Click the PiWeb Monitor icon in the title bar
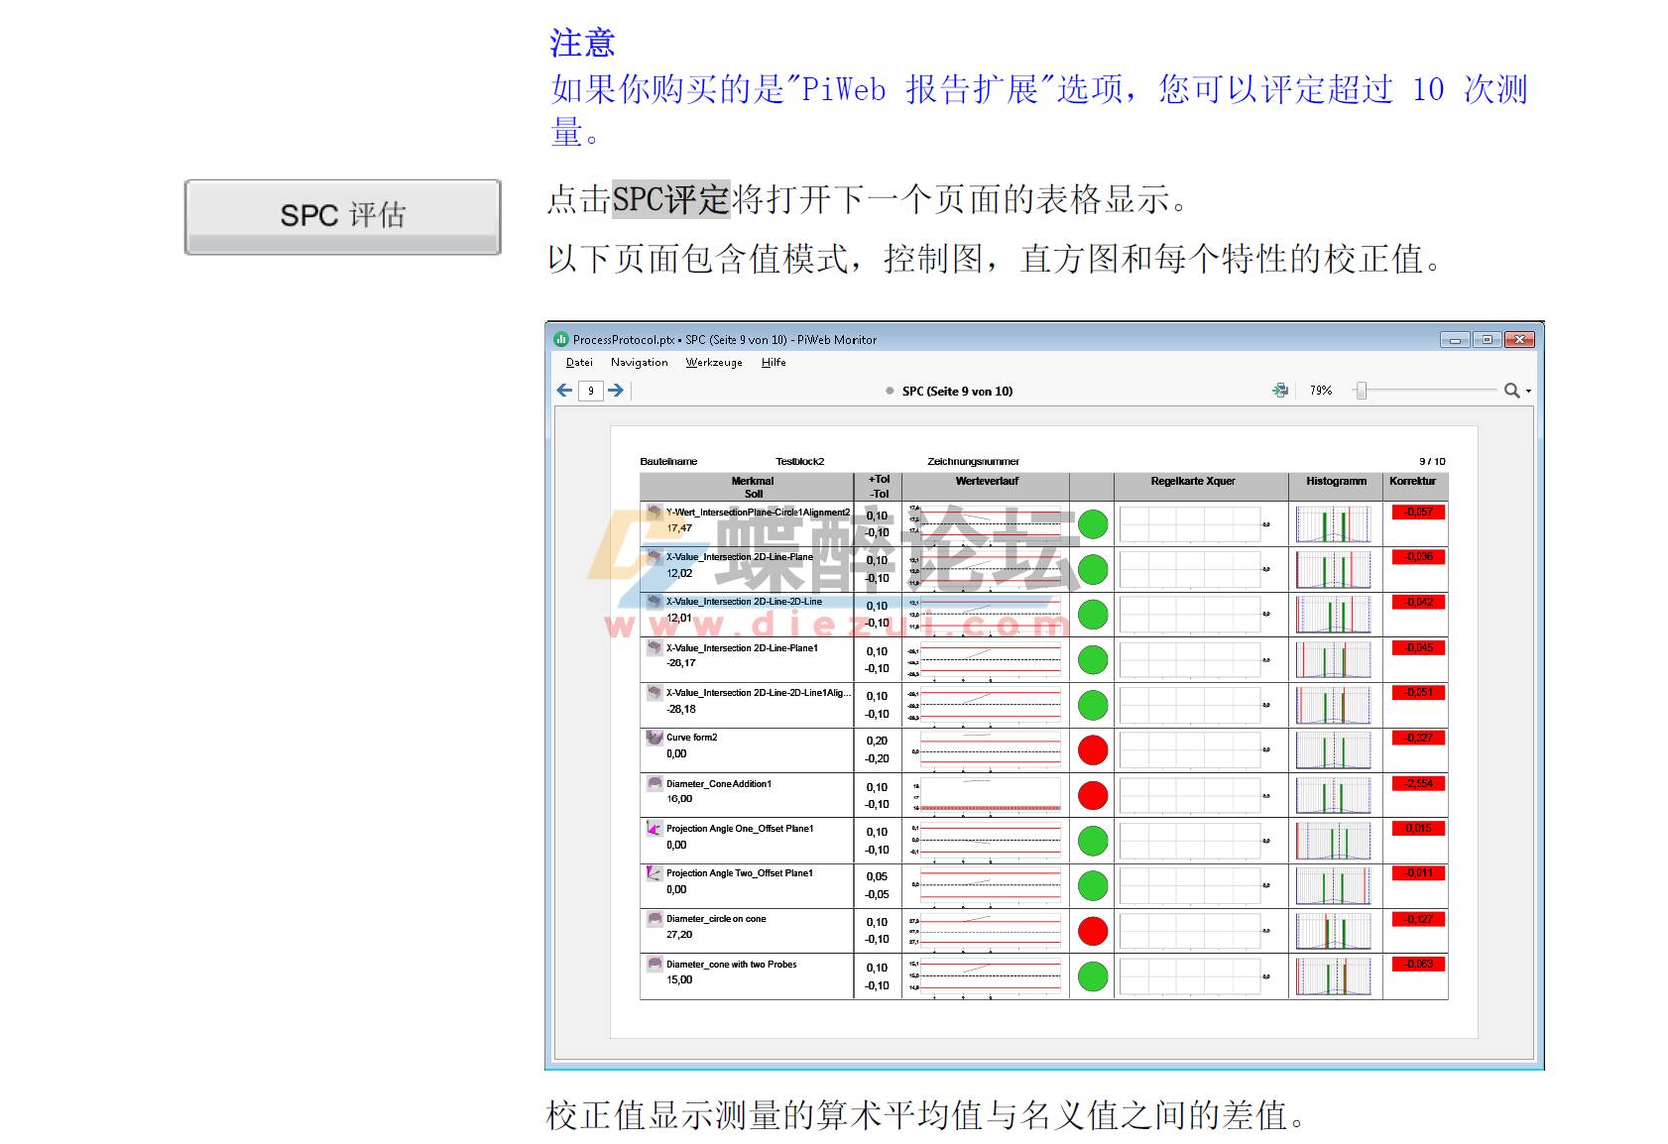This screenshot has width=1668, height=1144. [560, 339]
